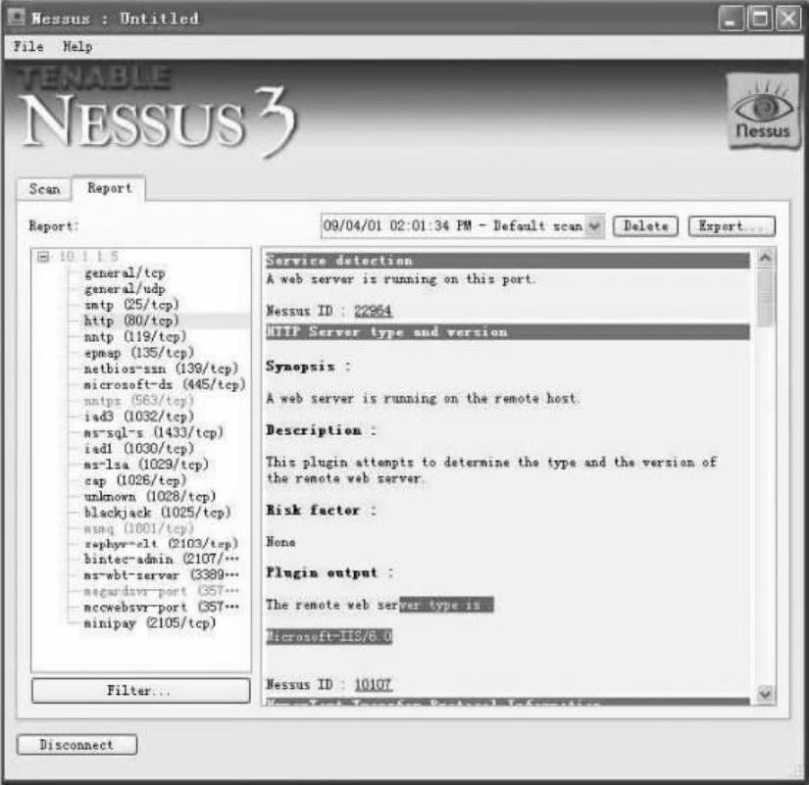The height and width of the screenshot is (785, 809).
Task: Select the Report tab
Action: pyautogui.click(x=110, y=188)
